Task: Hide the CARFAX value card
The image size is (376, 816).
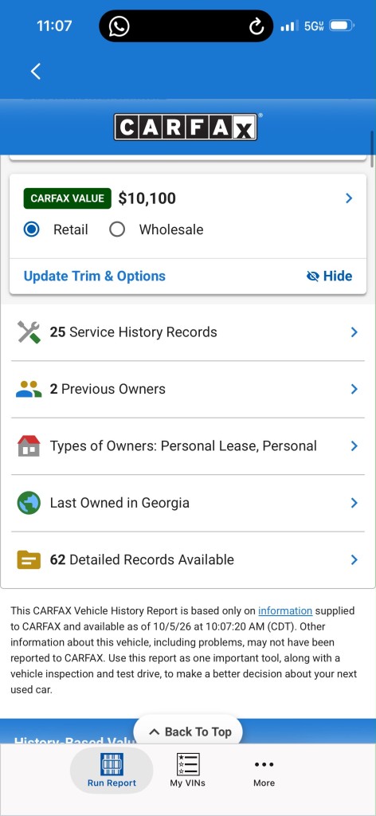Action: (329, 276)
